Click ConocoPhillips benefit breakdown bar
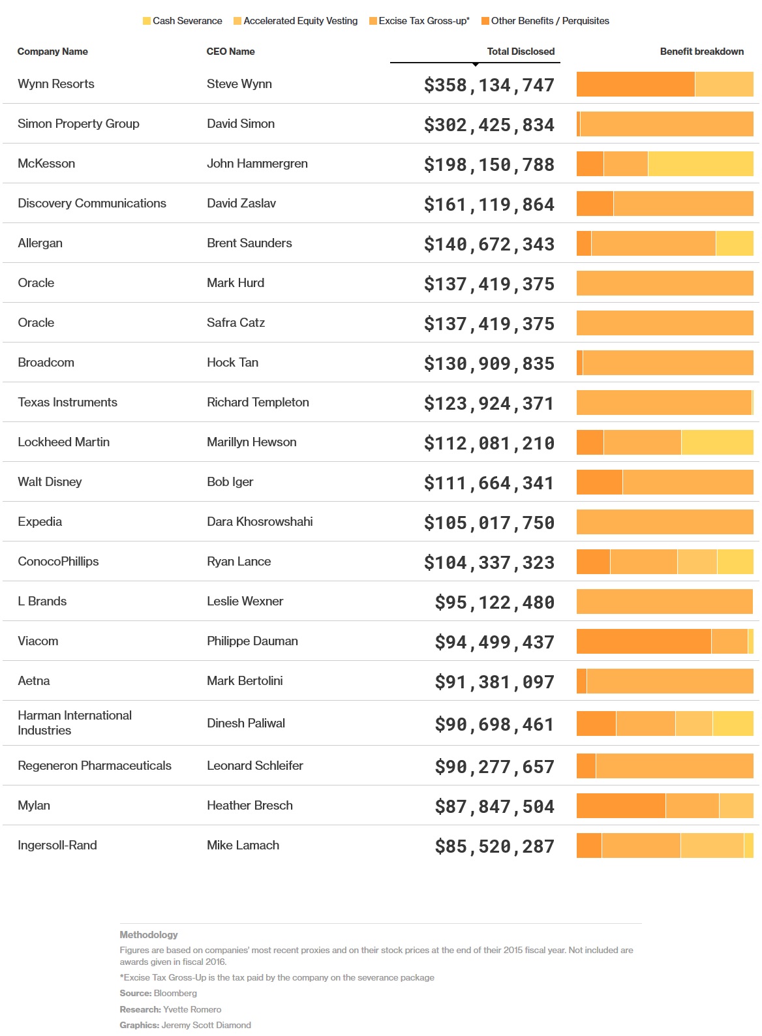 (x=665, y=562)
